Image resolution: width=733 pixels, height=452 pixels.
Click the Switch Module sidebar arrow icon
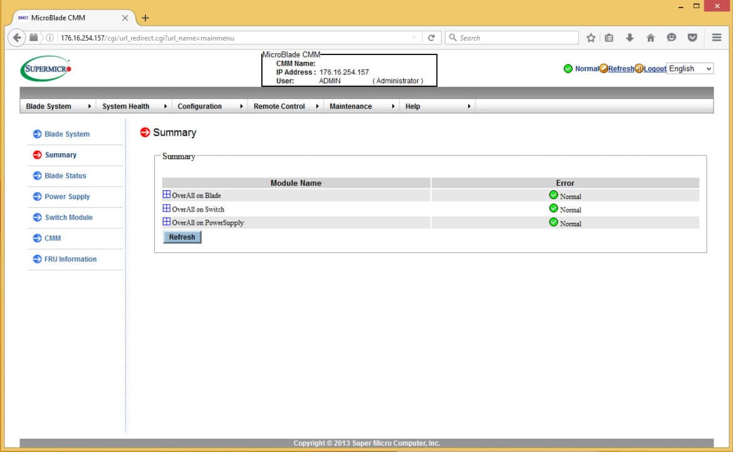point(38,217)
